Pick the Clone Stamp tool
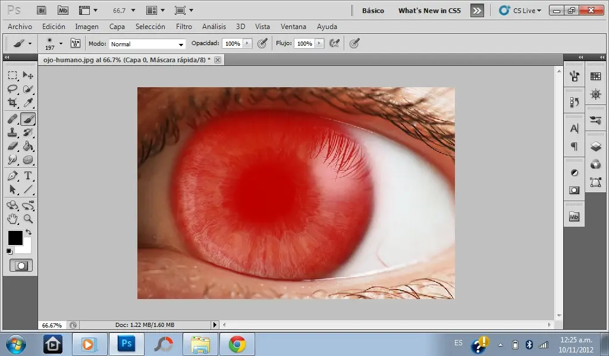 [x=12, y=132]
